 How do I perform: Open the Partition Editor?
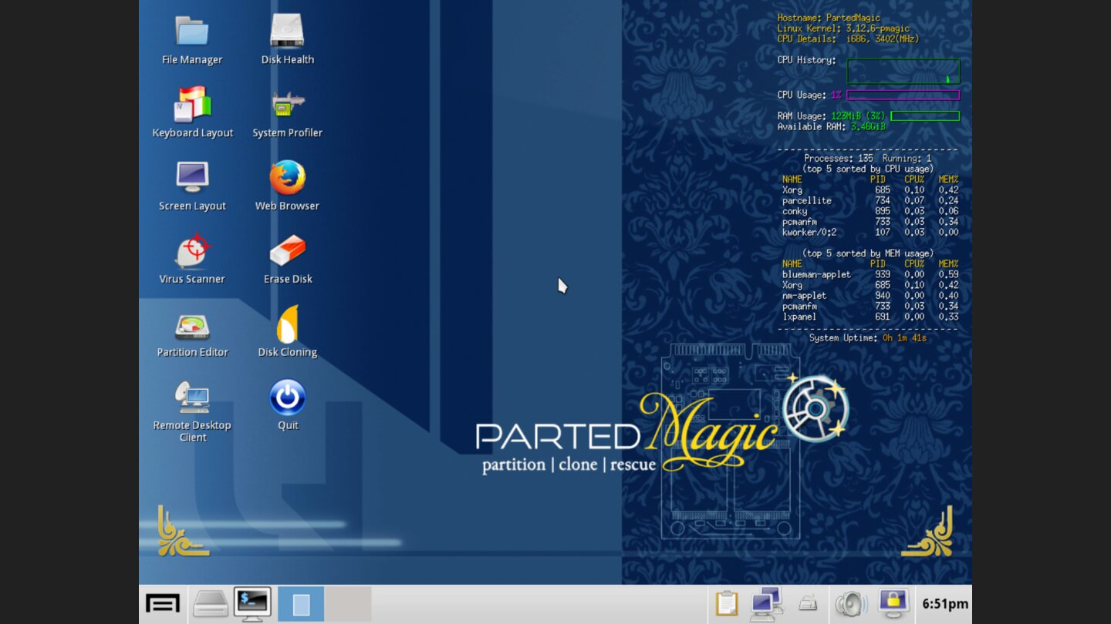192,327
